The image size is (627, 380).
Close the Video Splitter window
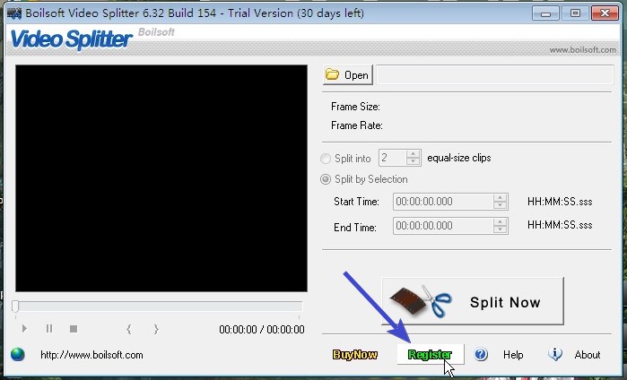(605, 13)
